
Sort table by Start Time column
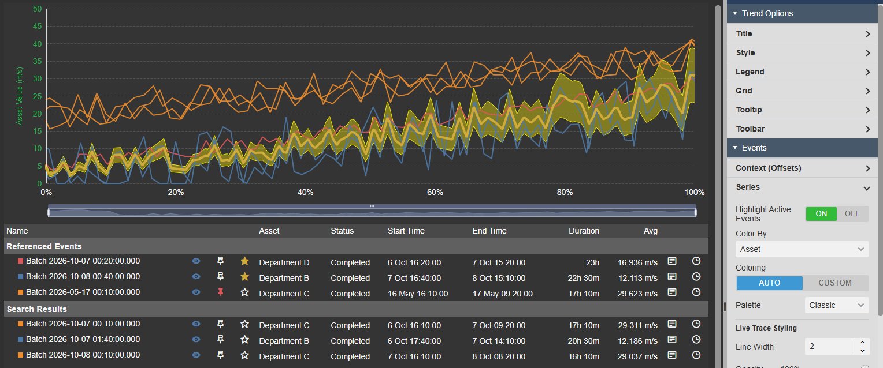406,231
